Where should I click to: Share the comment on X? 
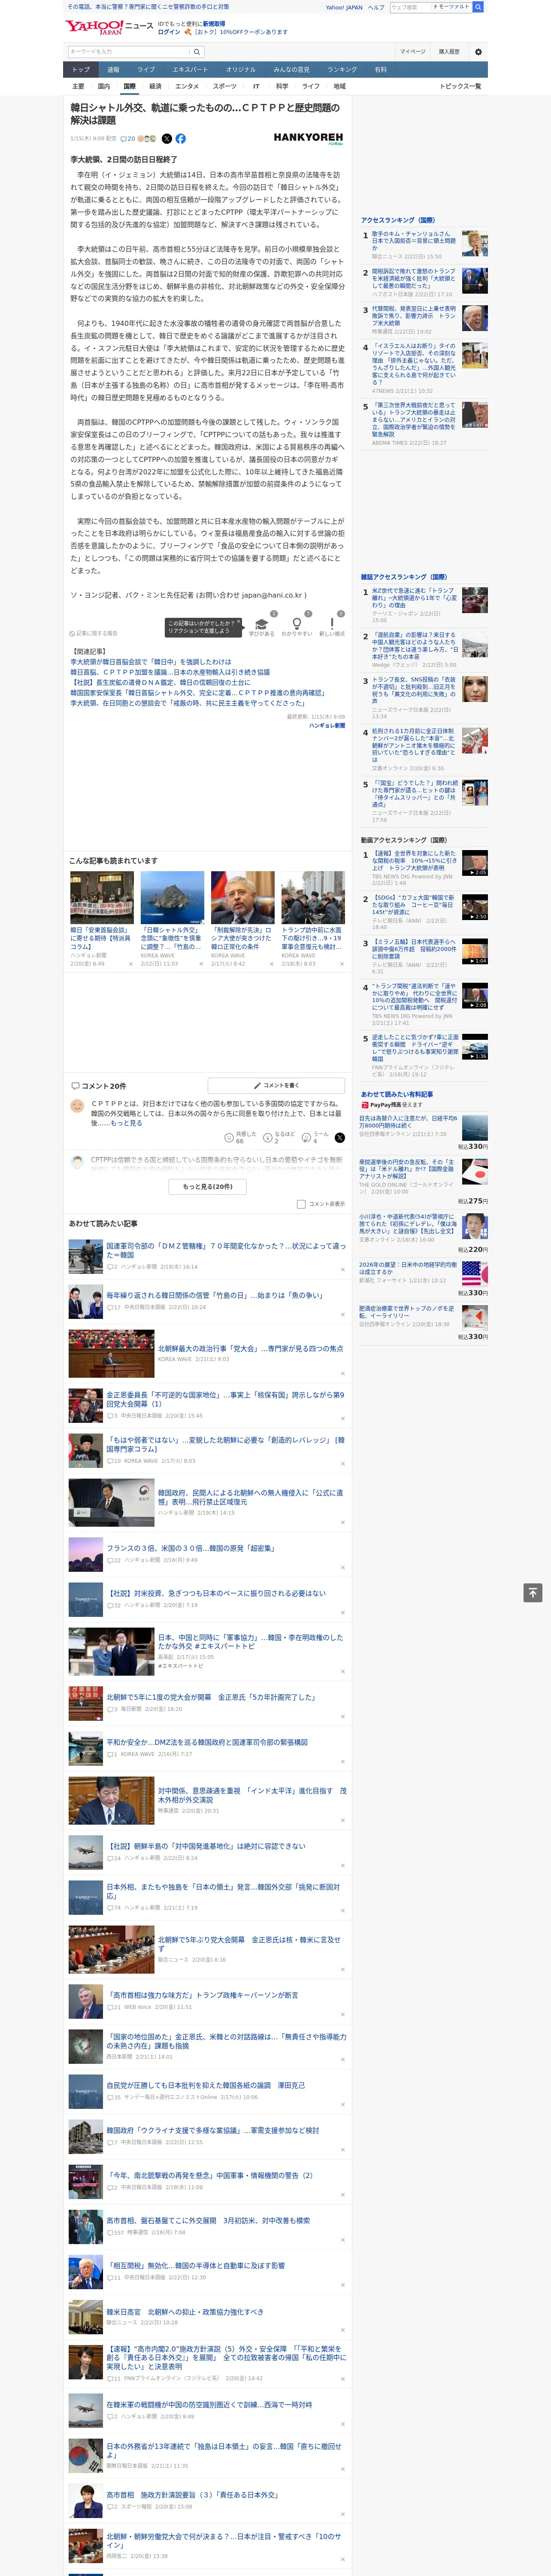pos(340,1138)
